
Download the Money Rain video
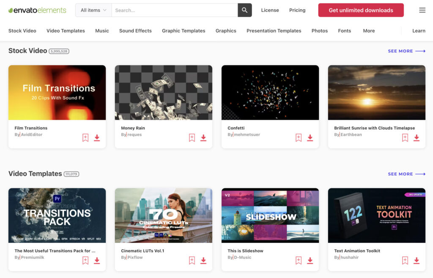[203, 138]
